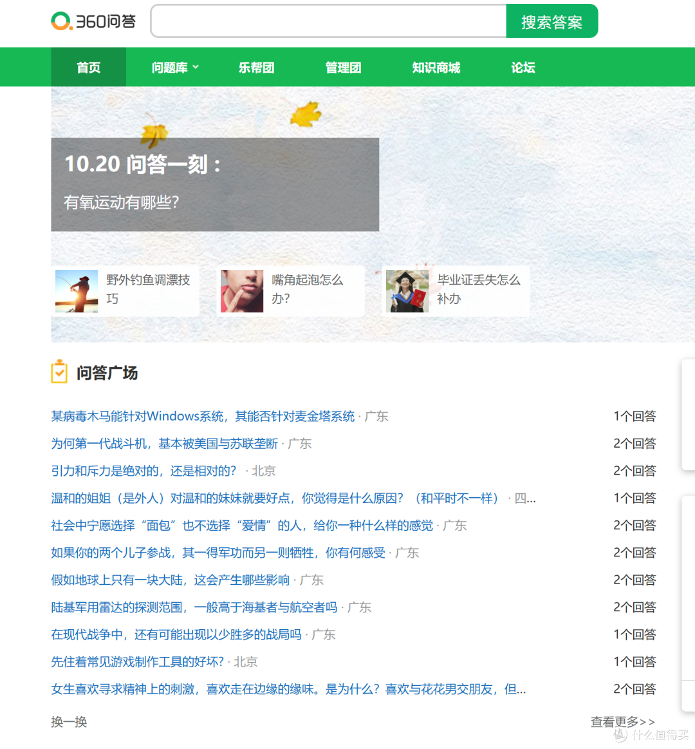Click 北京 tag after 引力和斥力 question
The width and height of the screenshot is (695, 749).
[x=263, y=471]
